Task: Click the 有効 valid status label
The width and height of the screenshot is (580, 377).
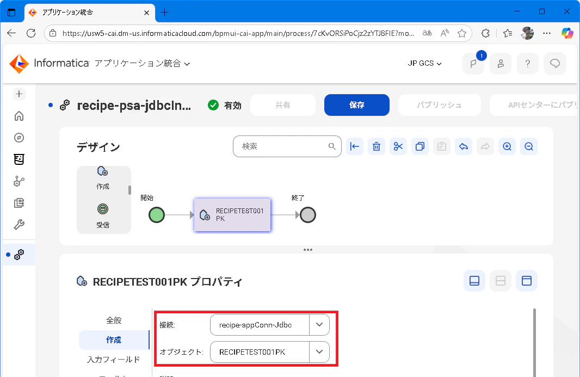Action: tap(233, 106)
